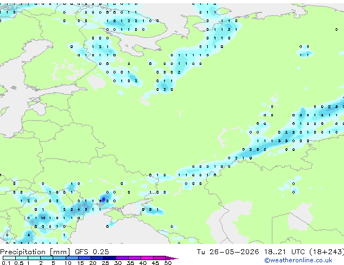Click the 35–40 mm violet legend swatch
Image resolution: width=344 pixels, height=265 pixels.
134,258
